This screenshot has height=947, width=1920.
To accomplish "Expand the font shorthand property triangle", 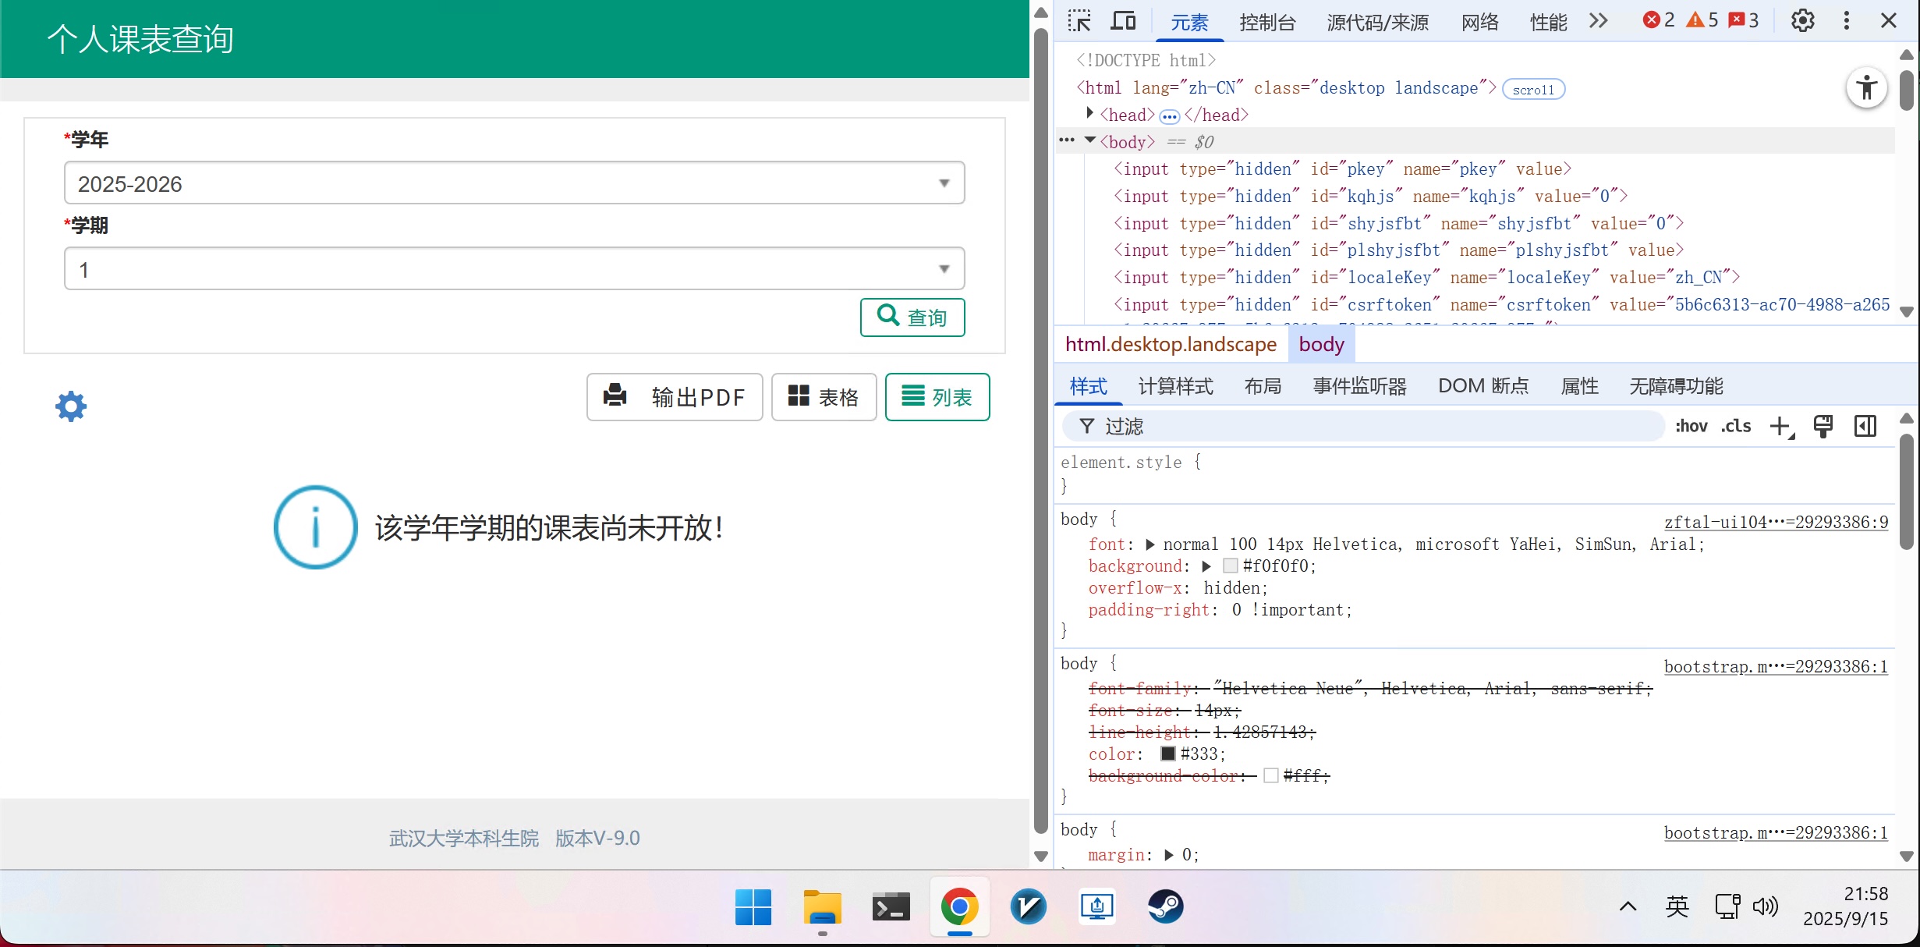I will click(x=1150, y=544).
